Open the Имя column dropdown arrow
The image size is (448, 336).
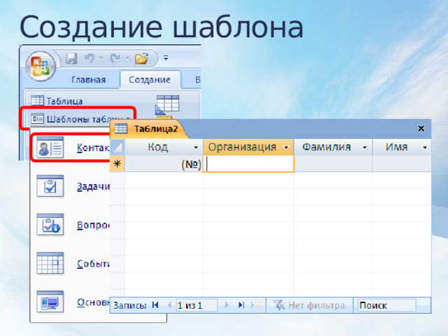pos(425,148)
